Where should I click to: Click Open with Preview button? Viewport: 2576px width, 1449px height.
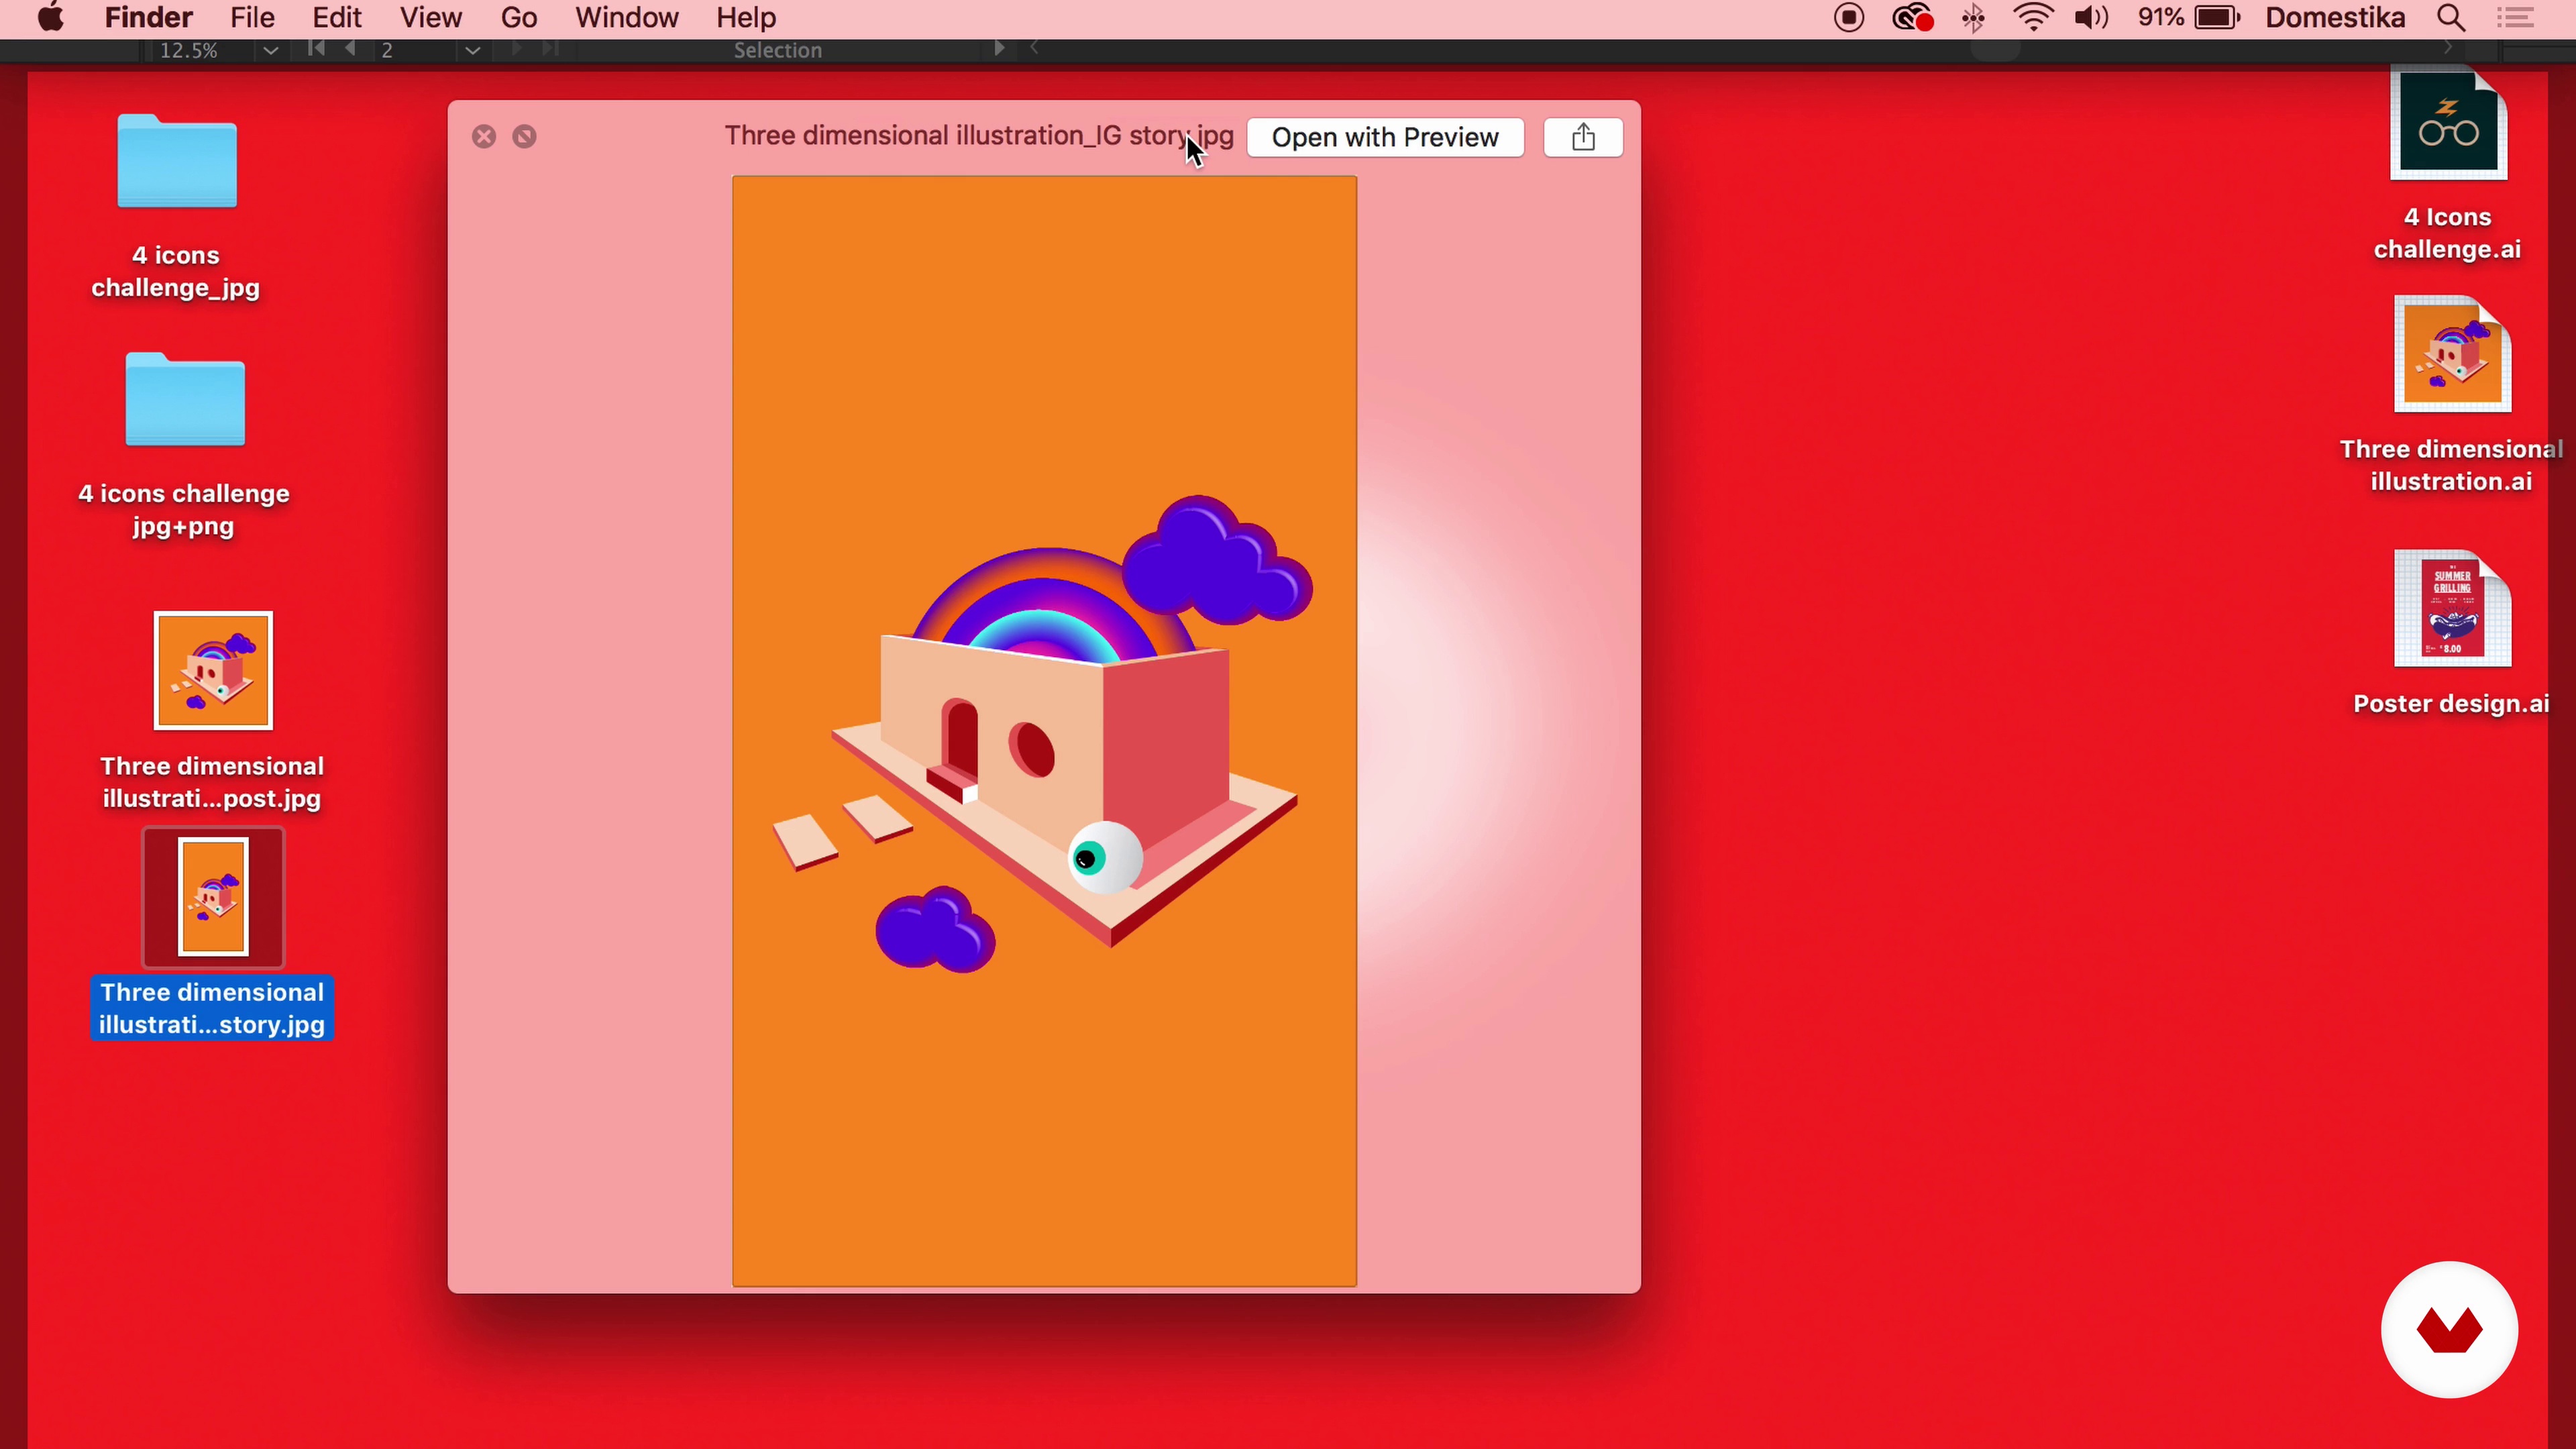[x=1384, y=137]
